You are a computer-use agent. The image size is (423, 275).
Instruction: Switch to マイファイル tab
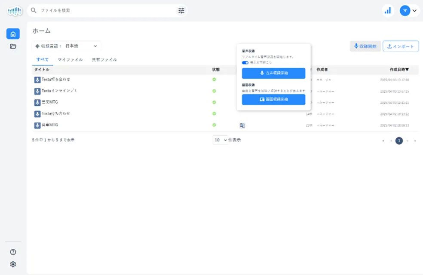click(70, 60)
